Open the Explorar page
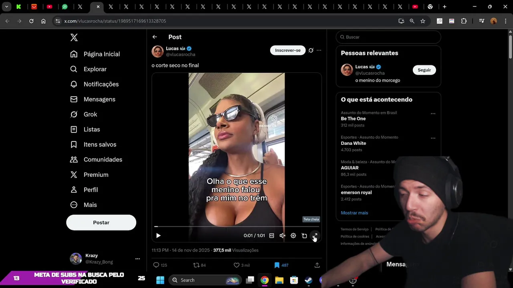513x288 pixels. point(88,69)
